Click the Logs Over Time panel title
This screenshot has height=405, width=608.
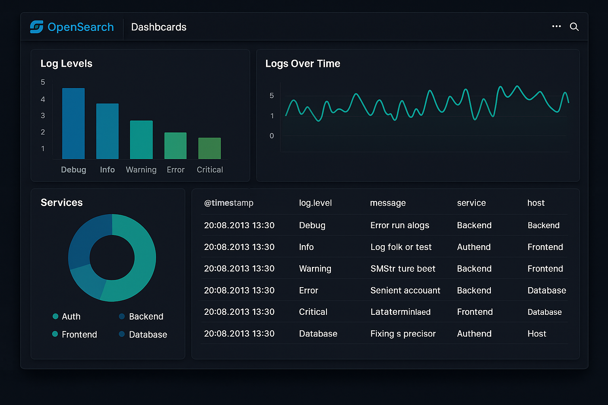coord(303,63)
